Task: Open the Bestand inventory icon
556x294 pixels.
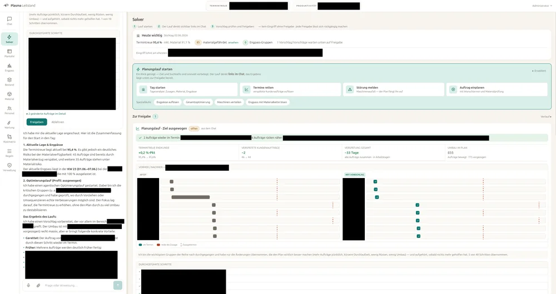Action: (x=9, y=82)
